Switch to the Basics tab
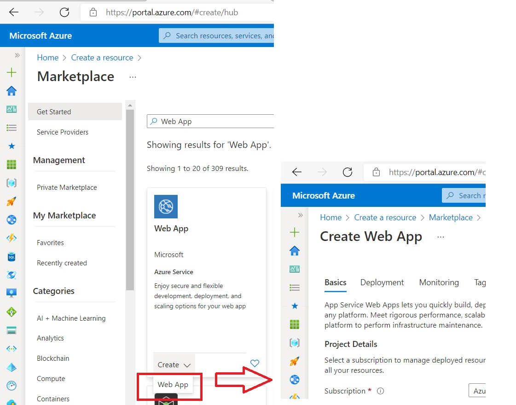 point(336,282)
